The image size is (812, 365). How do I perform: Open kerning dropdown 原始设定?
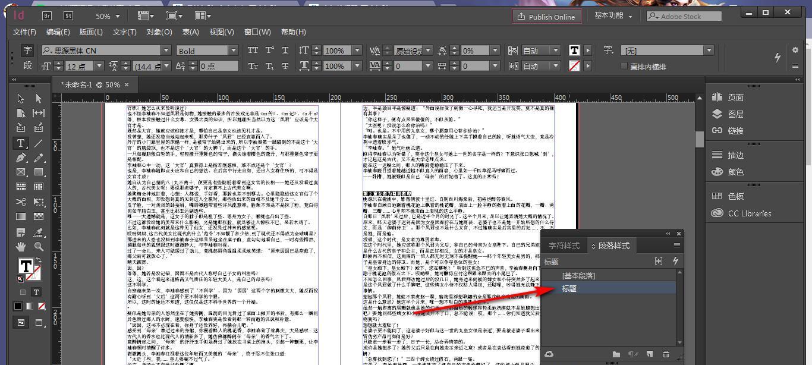pyautogui.click(x=427, y=51)
